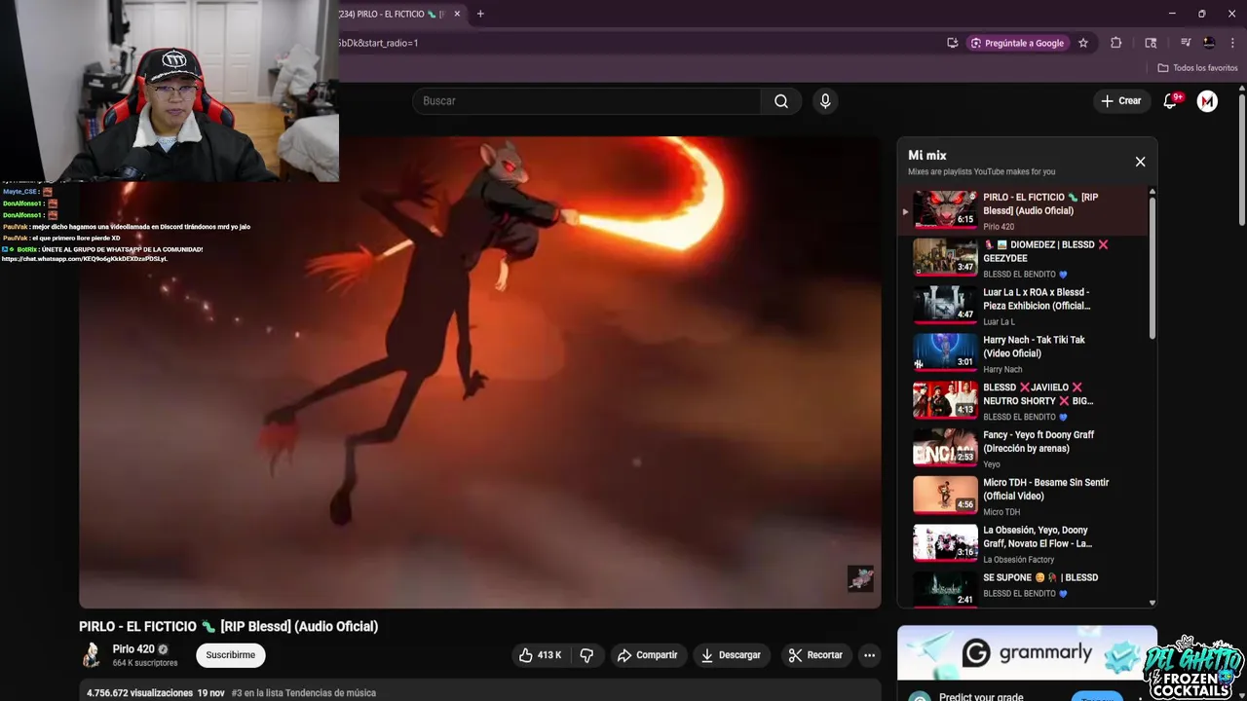Play Harry Nach - Tak Tiki Tak

click(x=1023, y=353)
